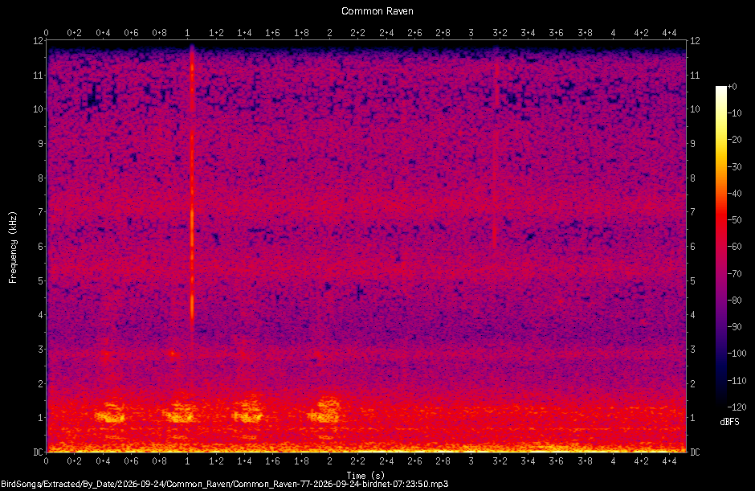The image size is (755, 491).
Task: Click the '6' label on right frequency axis
Action: coord(693,246)
